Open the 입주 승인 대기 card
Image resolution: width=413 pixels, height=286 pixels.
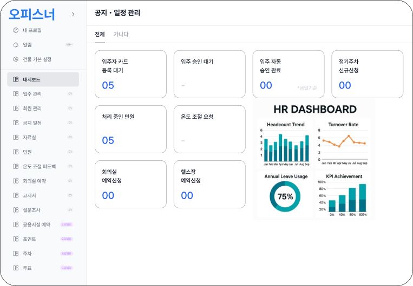click(209, 74)
